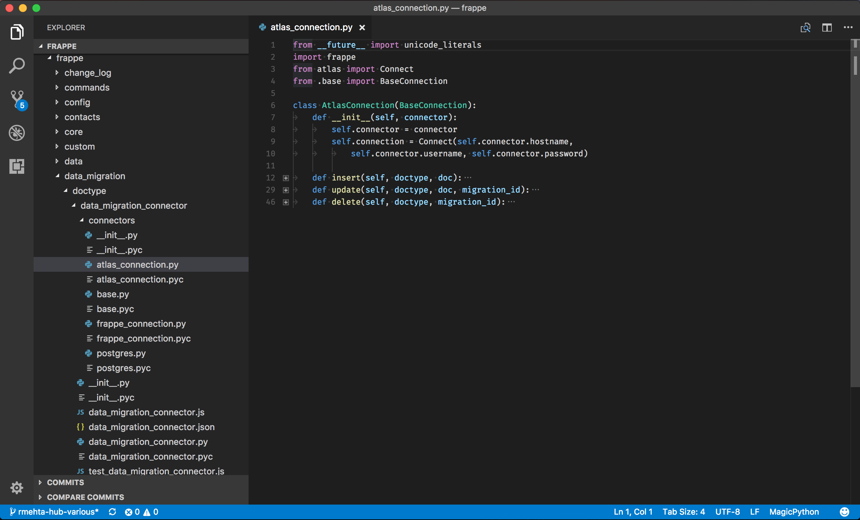Unfold the delete method on line 46

[x=286, y=203]
